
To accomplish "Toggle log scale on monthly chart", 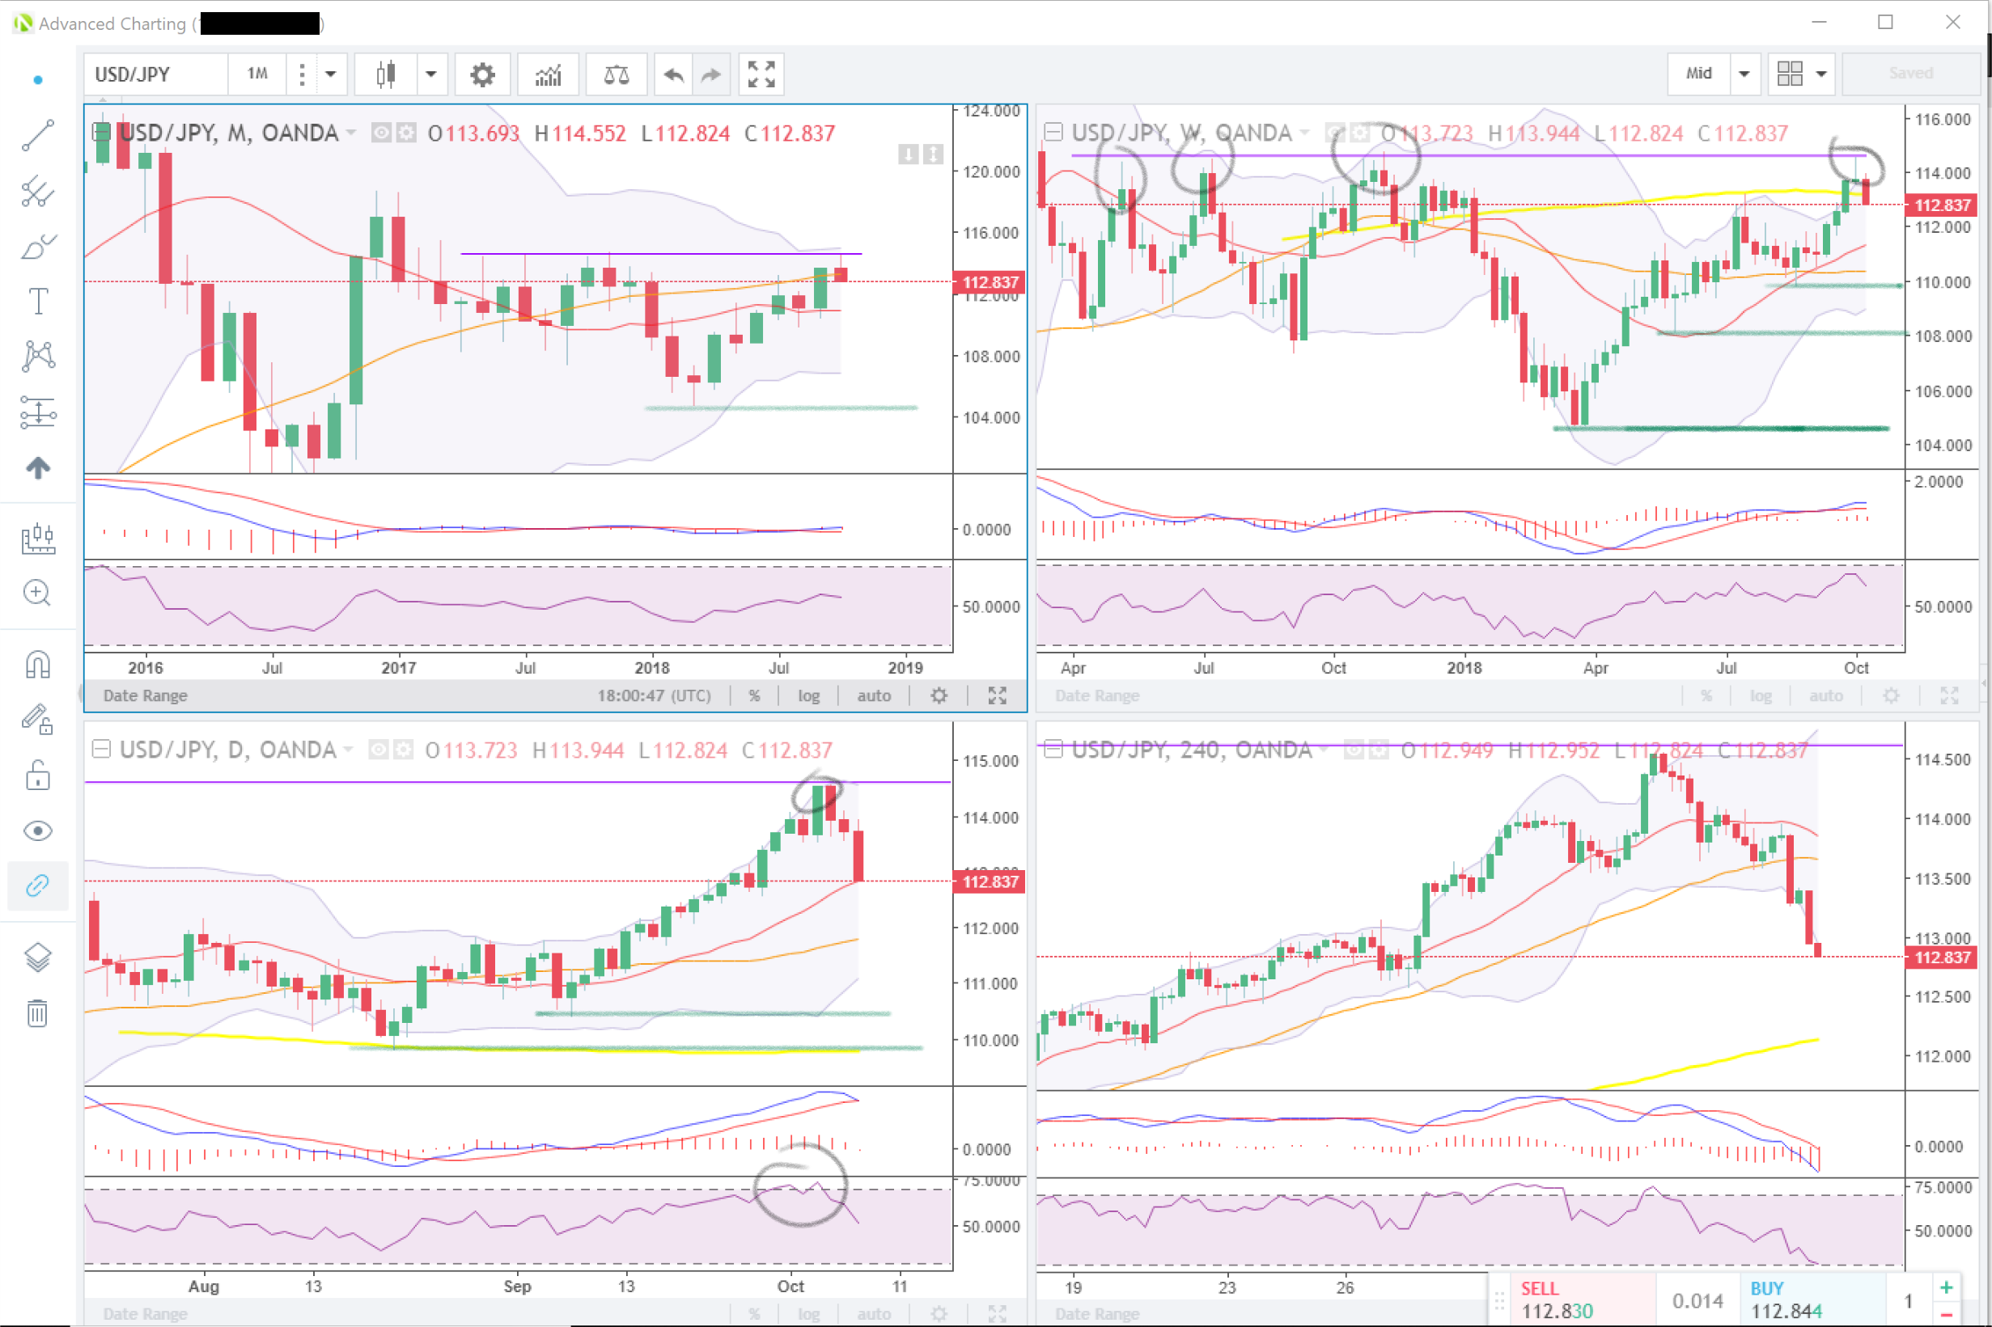I will click(x=808, y=695).
